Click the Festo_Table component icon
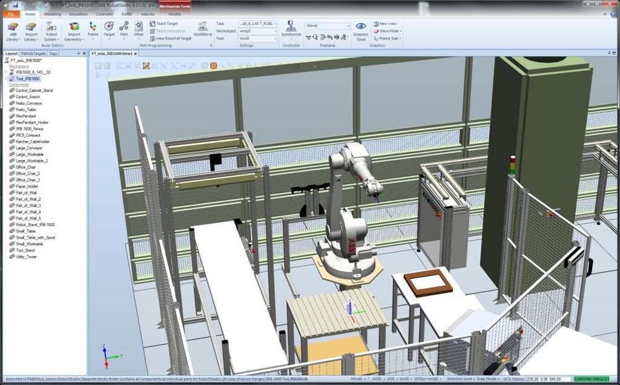 [12, 110]
